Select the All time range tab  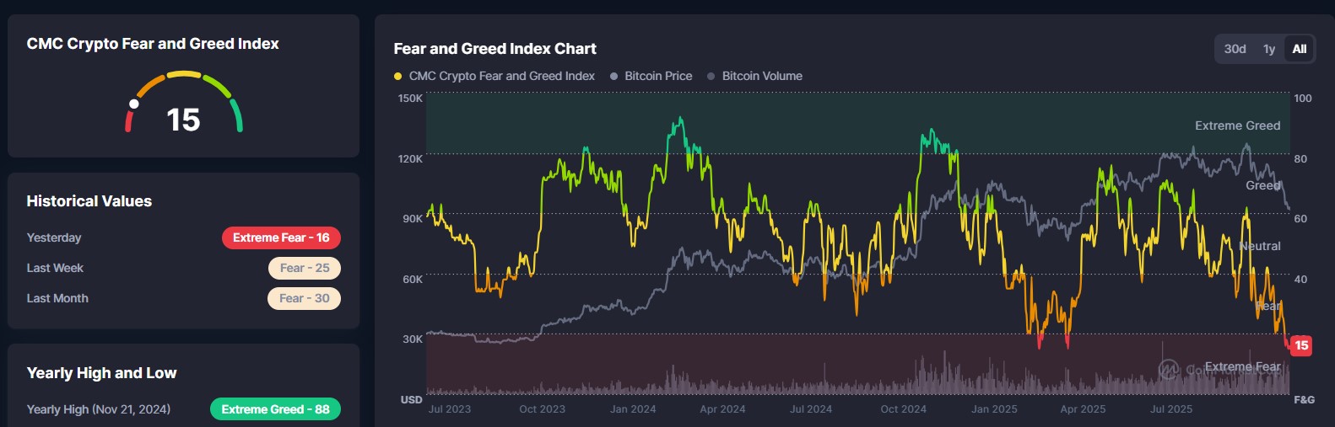coord(1300,49)
